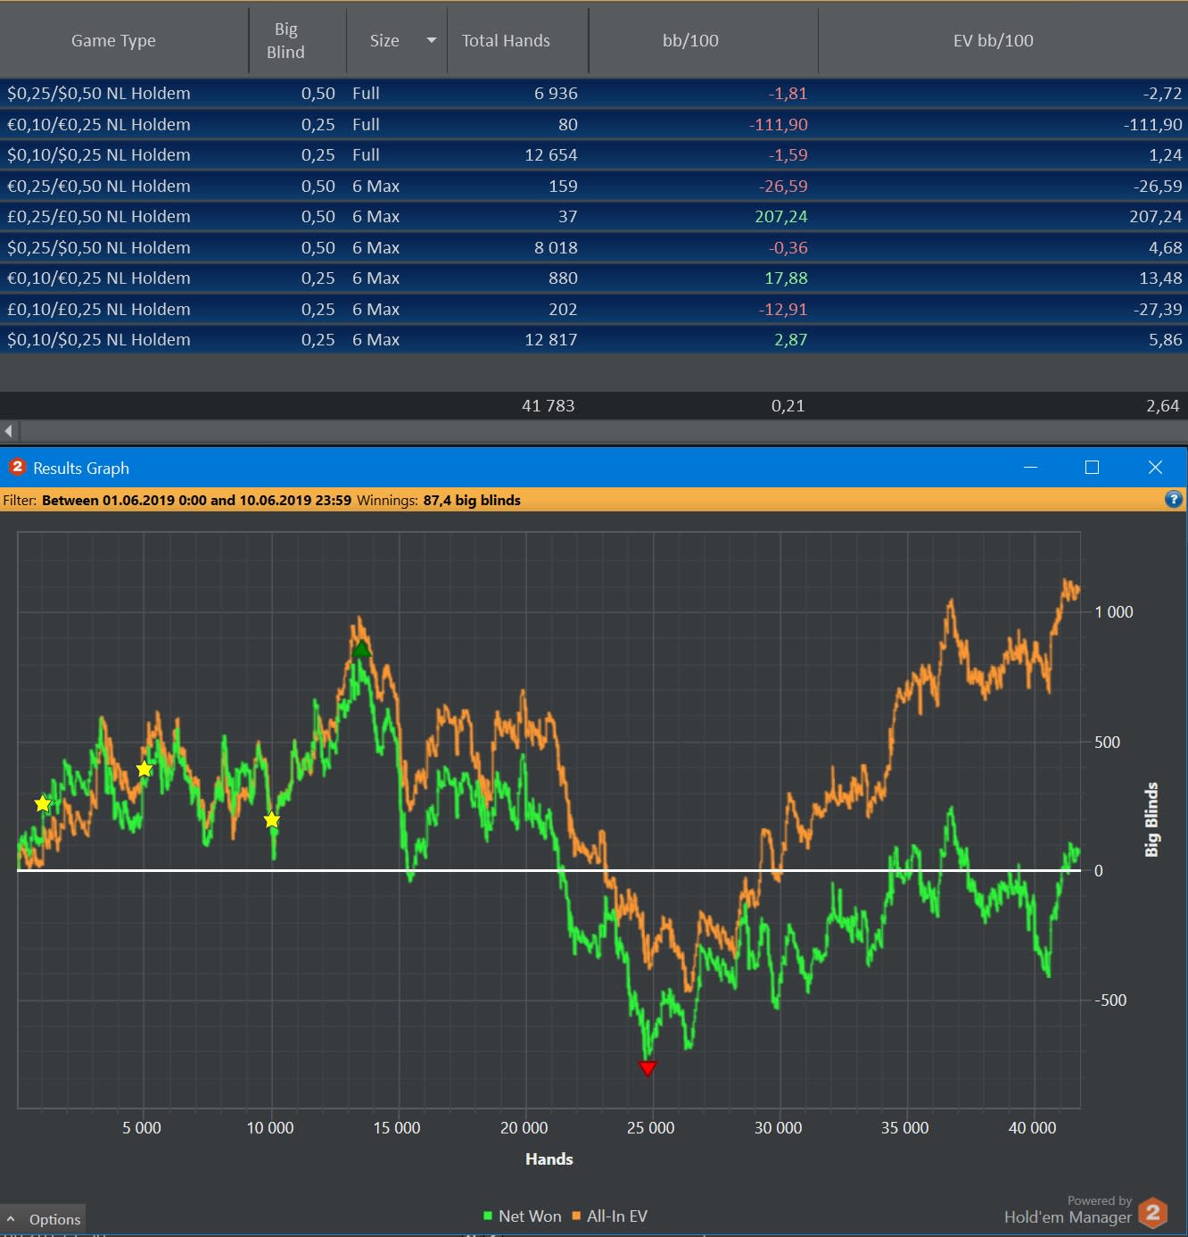Select the $0,25/$0,50 NL Holdem 6 Max row
This screenshot has height=1237, width=1188.
coord(594,247)
